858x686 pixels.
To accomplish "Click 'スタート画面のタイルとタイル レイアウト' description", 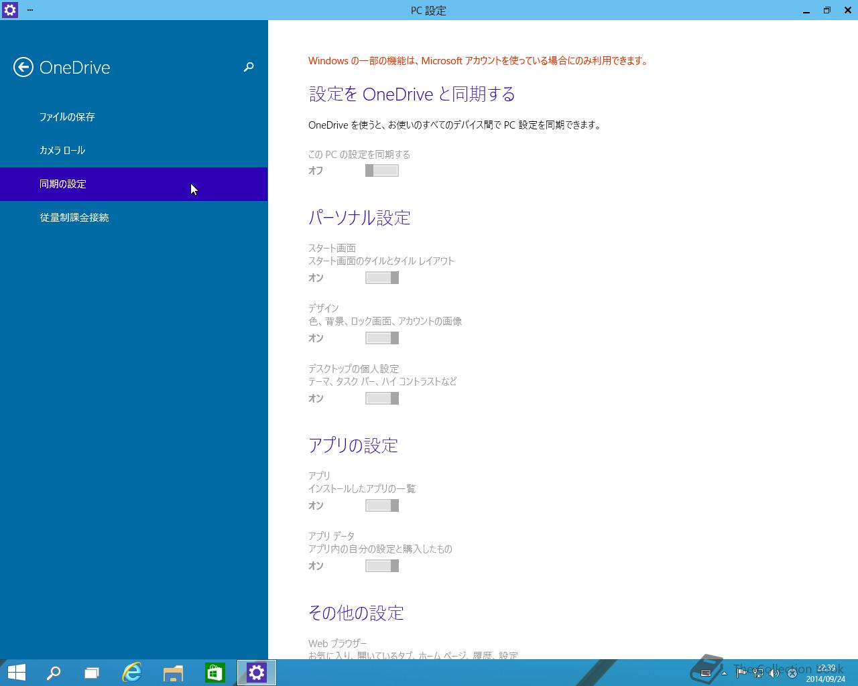I will [x=381, y=261].
